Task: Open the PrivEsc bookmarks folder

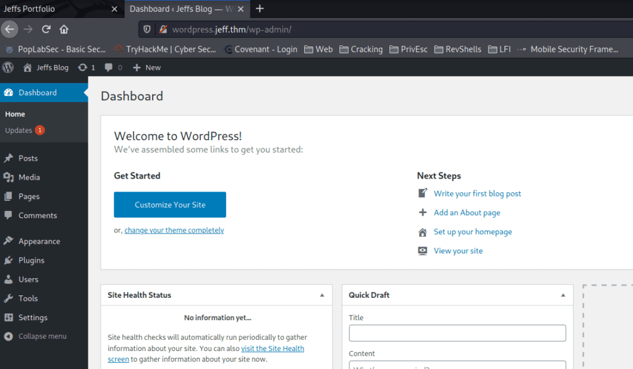Action: click(408, 49)
